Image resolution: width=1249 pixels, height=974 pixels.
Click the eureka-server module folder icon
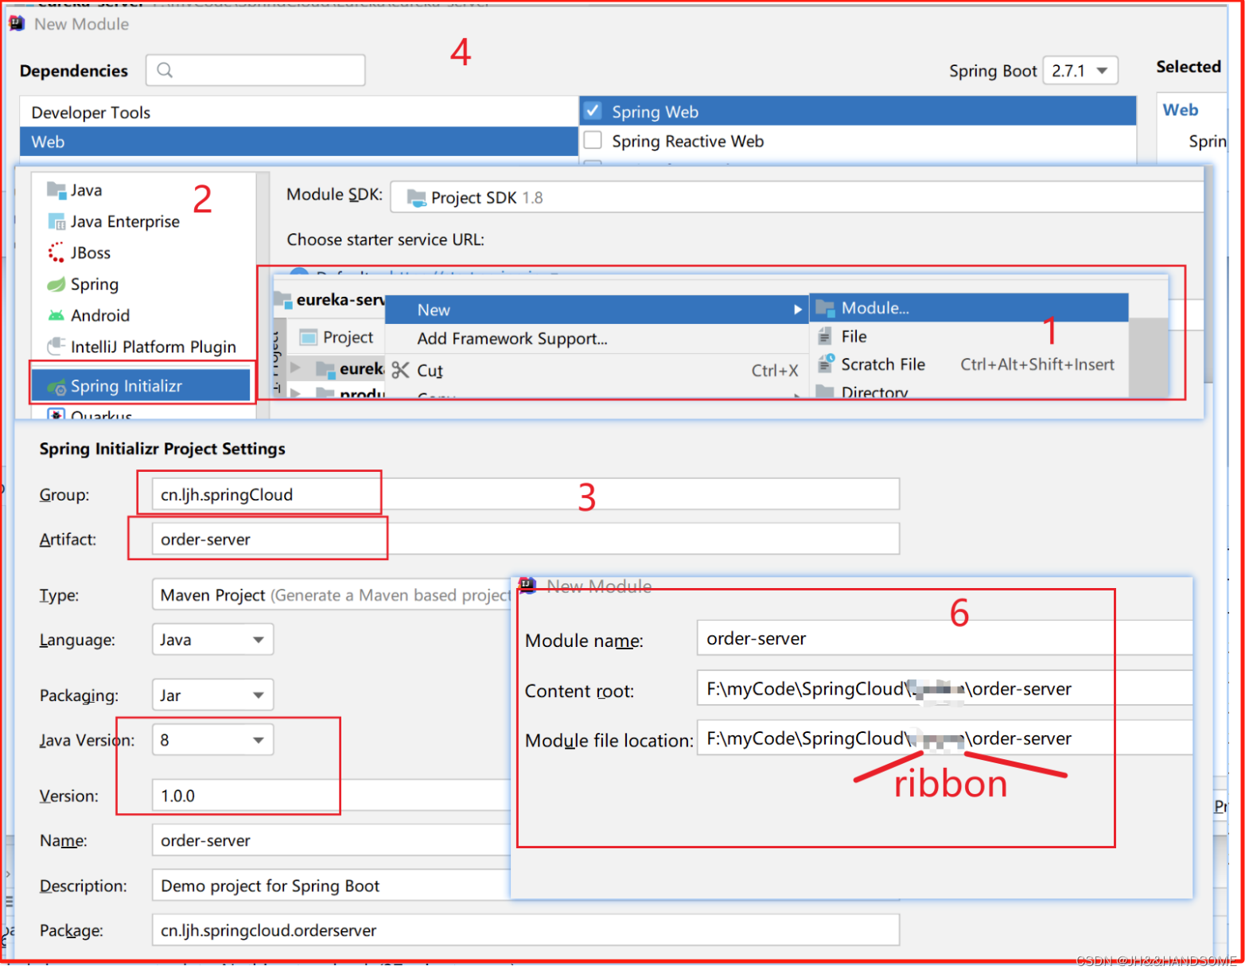pyautogui.click(x=282, y=299)
